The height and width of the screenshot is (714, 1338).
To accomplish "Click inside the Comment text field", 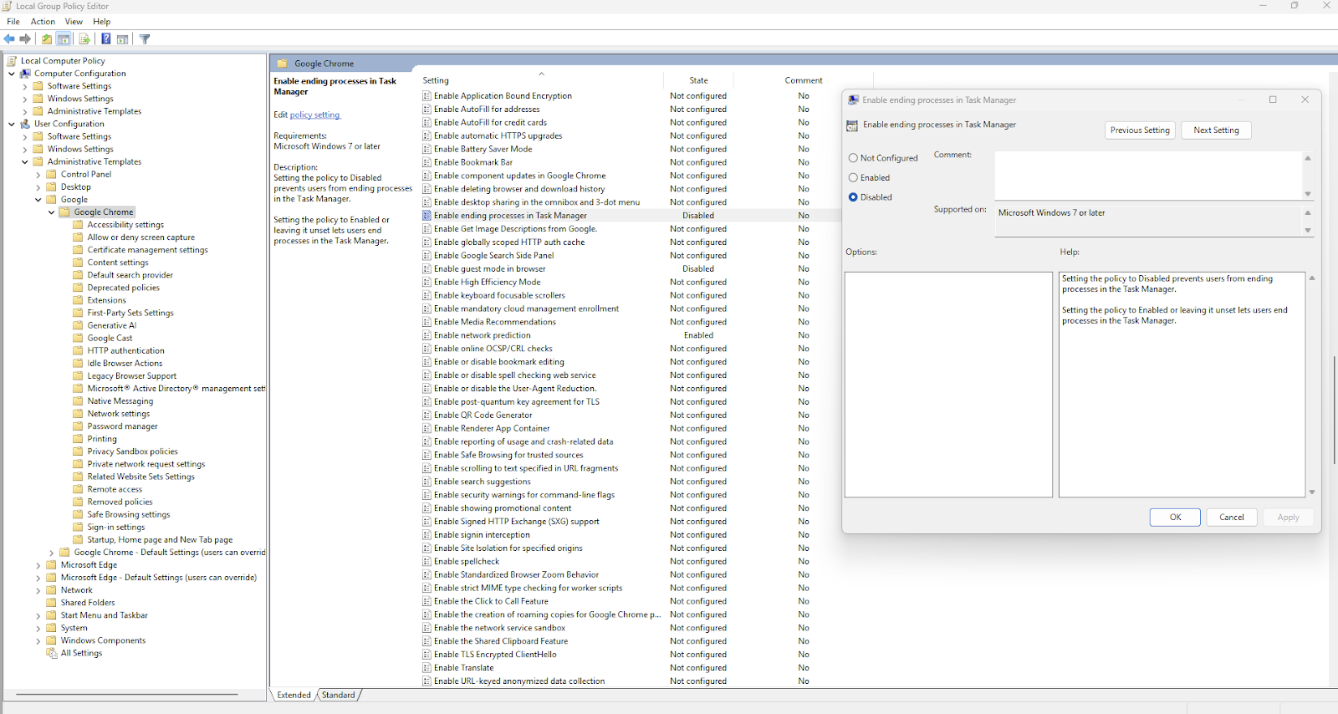I will pos(1147,174).
